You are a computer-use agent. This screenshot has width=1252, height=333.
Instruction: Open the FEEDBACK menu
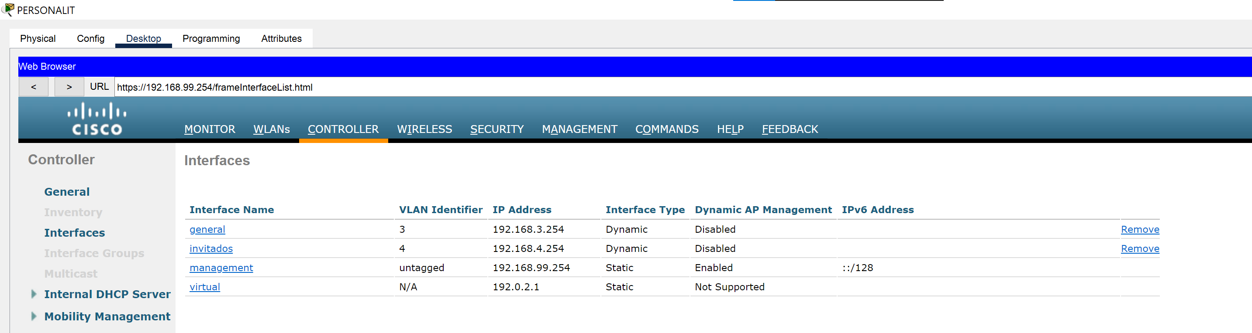click(790, 129)
